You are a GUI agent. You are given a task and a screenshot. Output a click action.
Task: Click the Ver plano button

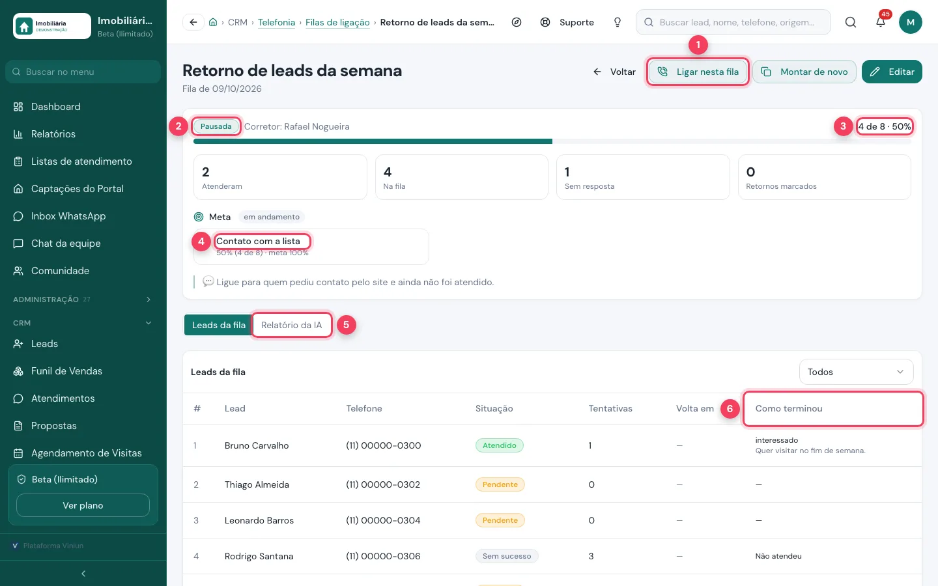(83, 505)
